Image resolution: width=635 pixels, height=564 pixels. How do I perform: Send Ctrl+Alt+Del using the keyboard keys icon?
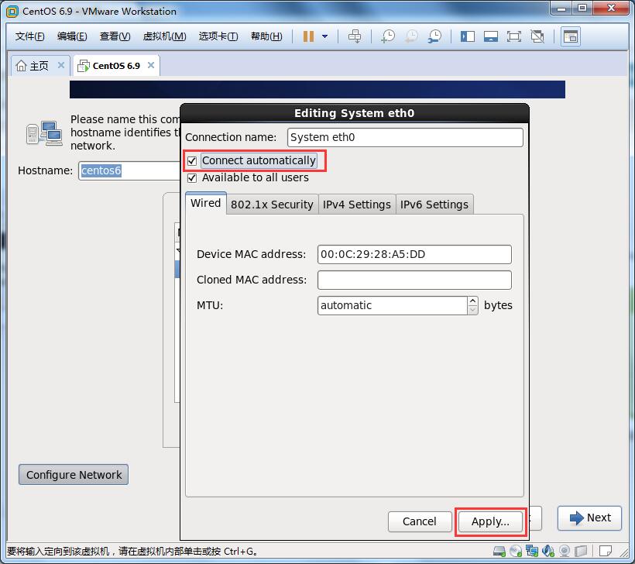(x=355, y=36)
